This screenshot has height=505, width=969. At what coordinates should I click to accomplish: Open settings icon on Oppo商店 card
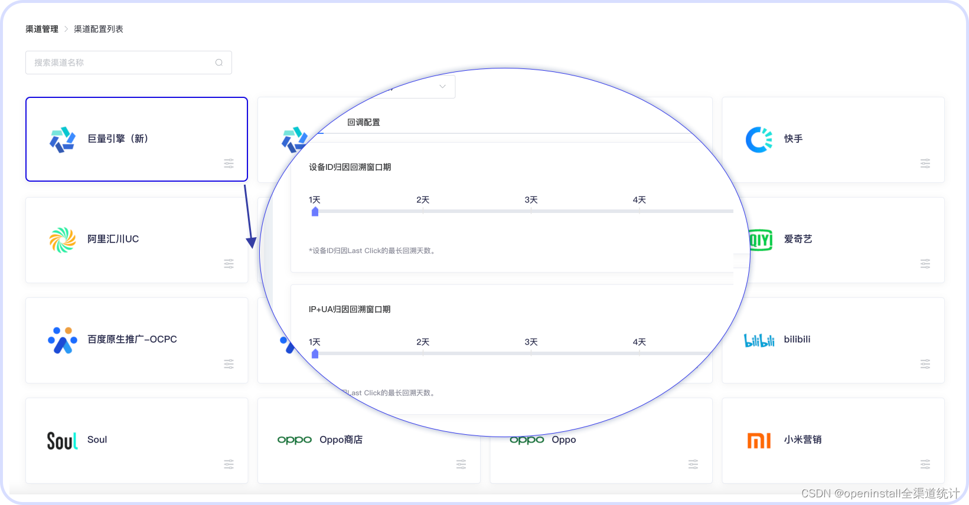coord(461,464)
